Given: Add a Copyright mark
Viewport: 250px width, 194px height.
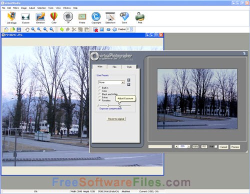Looking at the screenshot, I should point(96,18).
